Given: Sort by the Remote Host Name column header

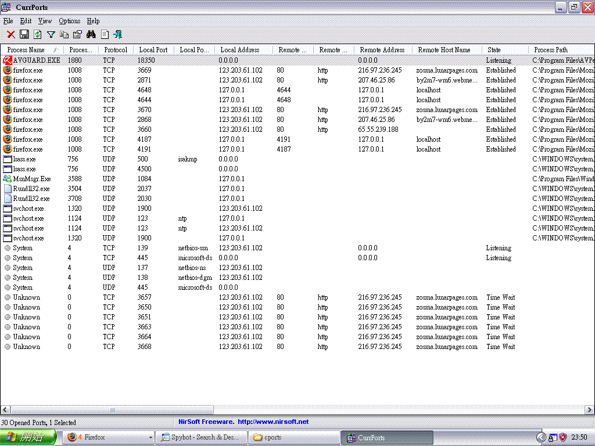Looking at the screenshot, I should [x=447, y=50].
